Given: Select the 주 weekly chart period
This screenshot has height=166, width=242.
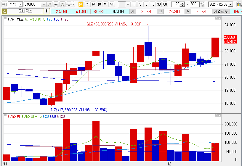Looking at the screenshot, I should pos(87,4).
